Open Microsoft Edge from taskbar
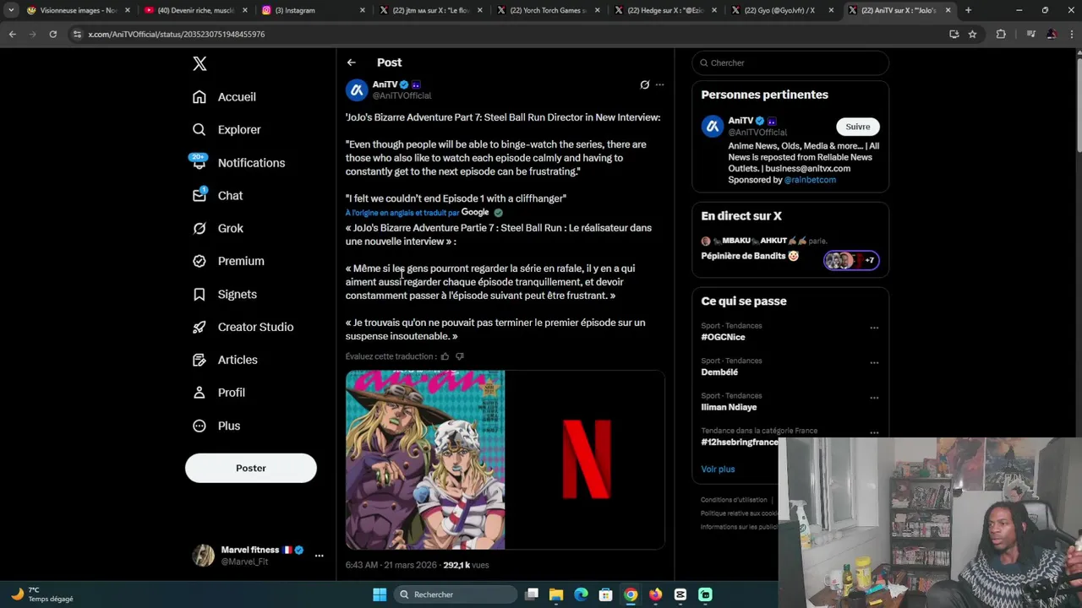 [581, 594]
